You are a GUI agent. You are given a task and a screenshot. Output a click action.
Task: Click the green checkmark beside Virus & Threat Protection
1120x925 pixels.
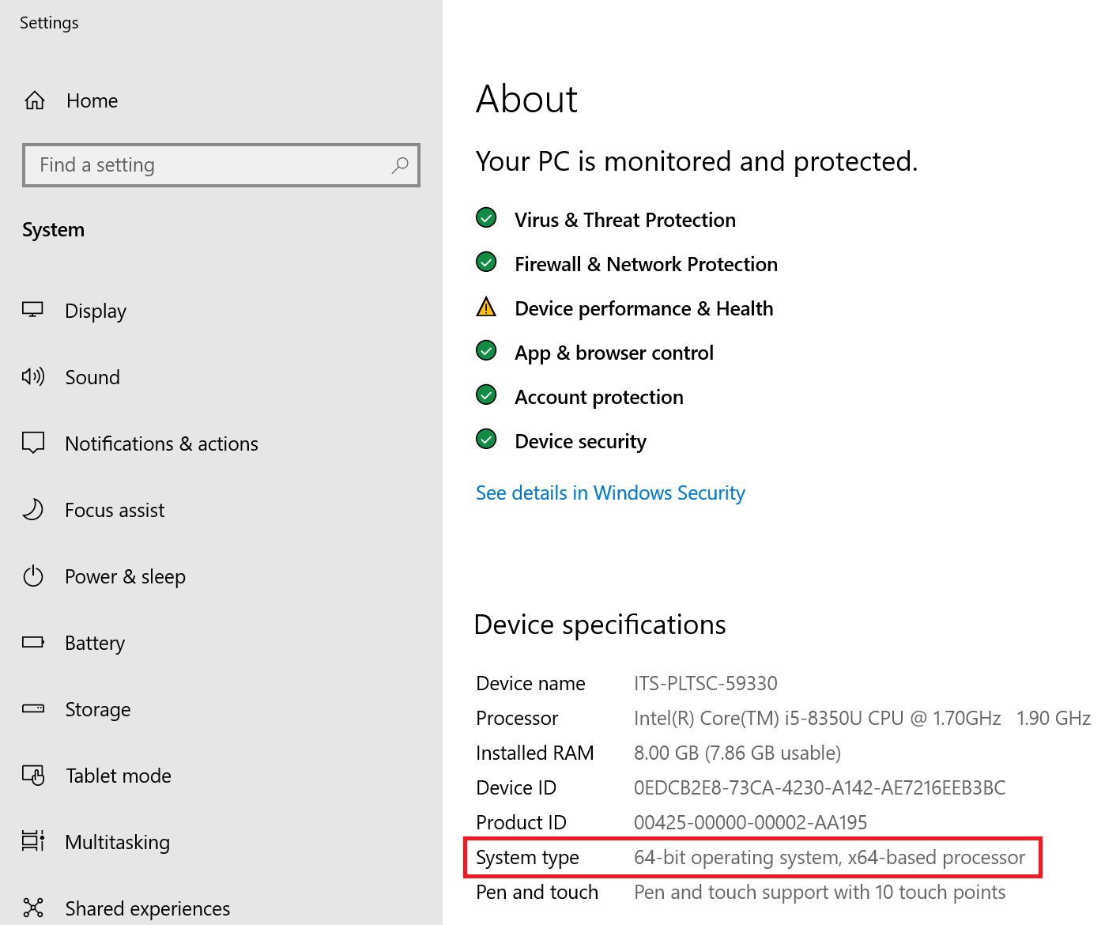(x=486, y=217)
